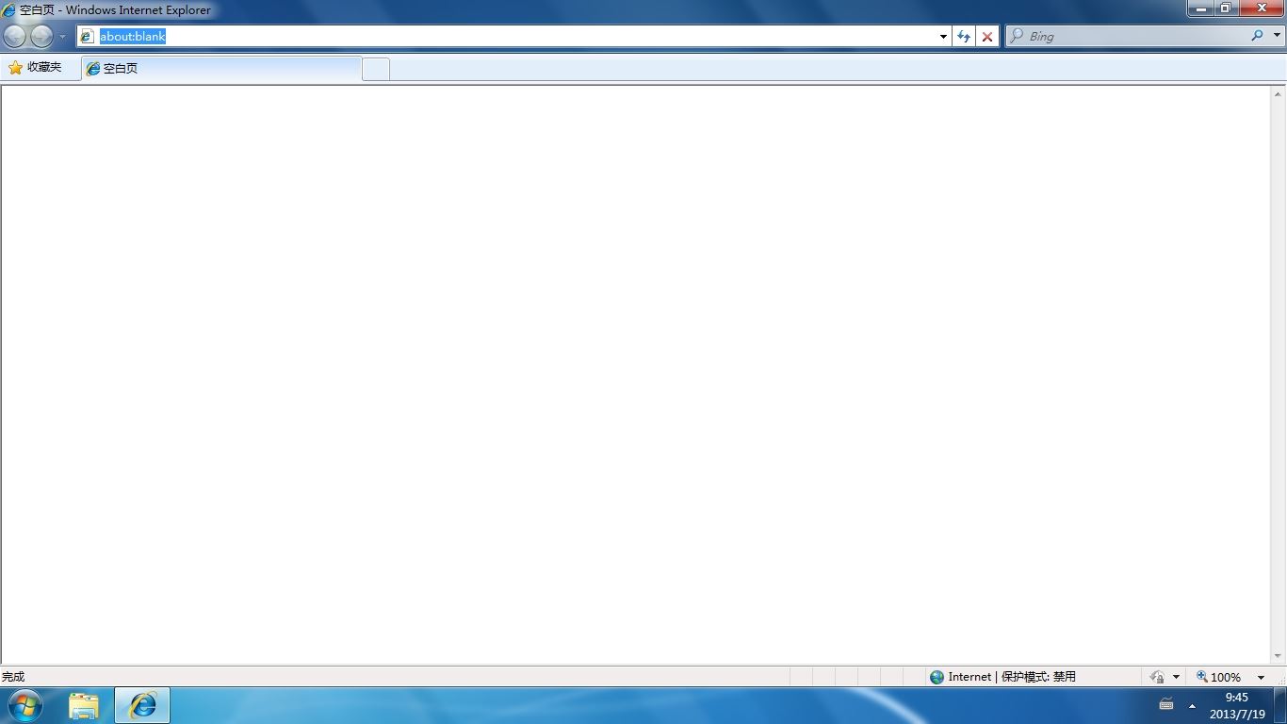The image size is (1287, 724).
Task: Open the 收藏夹 favorites button
Action: 35,68
